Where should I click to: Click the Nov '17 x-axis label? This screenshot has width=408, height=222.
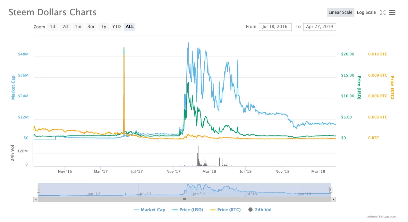click(x=173, y=171)
